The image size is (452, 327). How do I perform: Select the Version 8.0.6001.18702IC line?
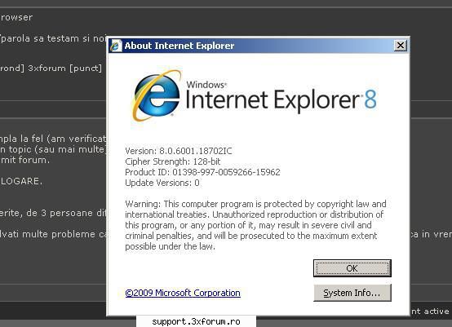[179, 151]
